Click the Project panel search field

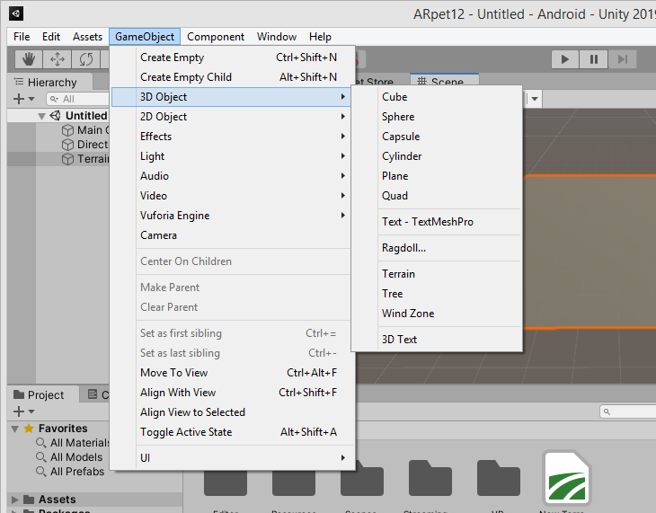click(x=627, y=411)
